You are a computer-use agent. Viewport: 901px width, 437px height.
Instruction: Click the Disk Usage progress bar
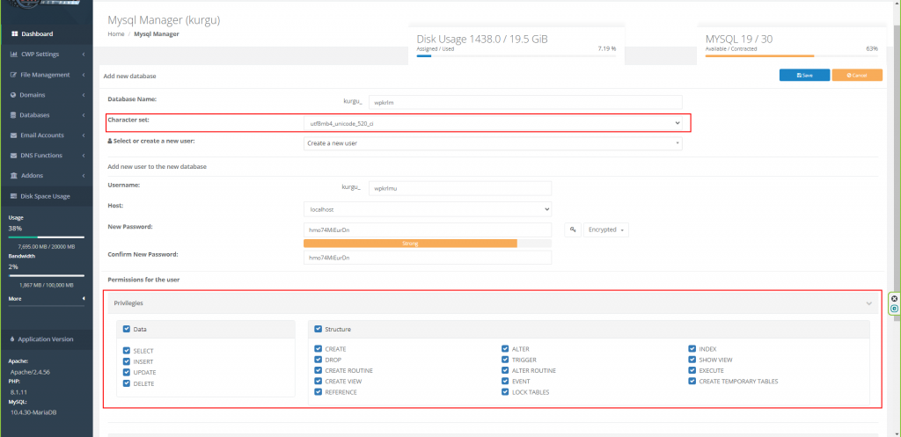(x=516, y=55)
